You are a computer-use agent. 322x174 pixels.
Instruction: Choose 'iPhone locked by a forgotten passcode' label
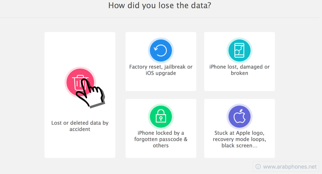coord(161,139)
